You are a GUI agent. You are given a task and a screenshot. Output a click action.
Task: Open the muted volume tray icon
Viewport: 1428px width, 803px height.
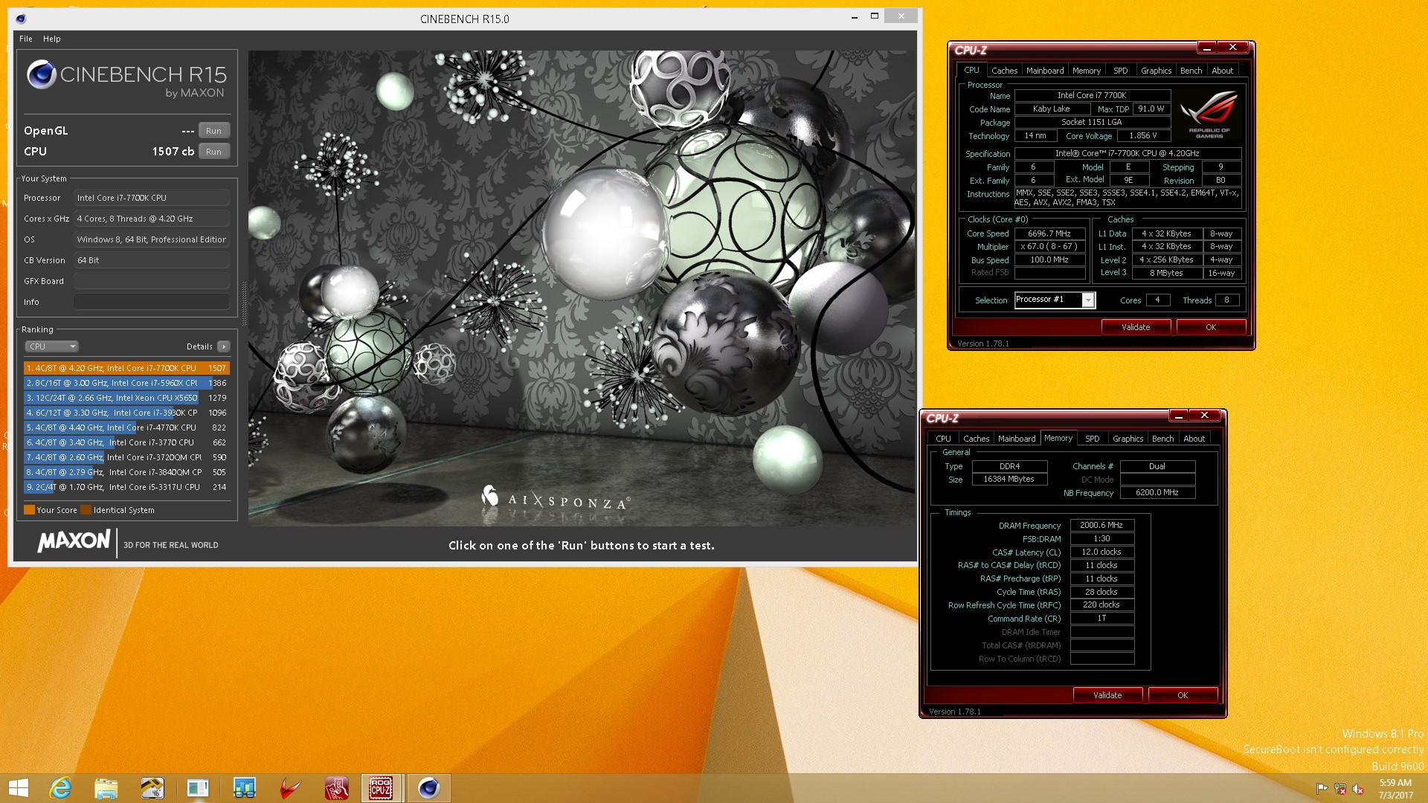pyautogui.click(x=1358, y=789)
